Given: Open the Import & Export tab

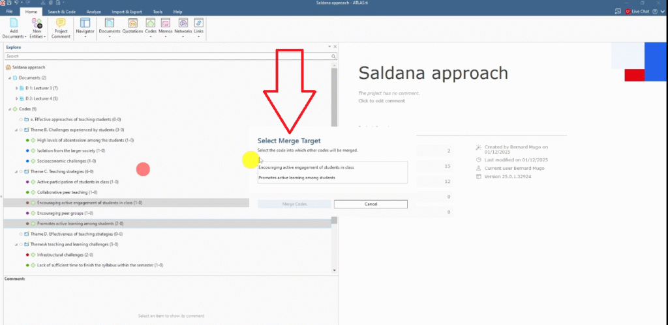Looking at the screenshot, I should coord(128,12).
